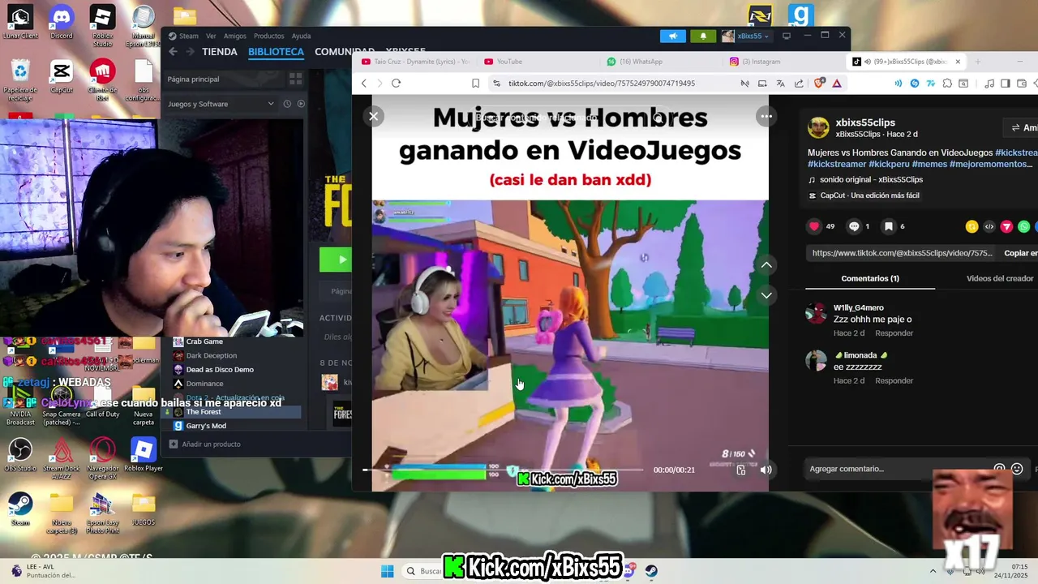This screenshot has height=584, width=1038.
Task: Toggle Steam library ready-to-play filter
Action: tap(301, 104)
